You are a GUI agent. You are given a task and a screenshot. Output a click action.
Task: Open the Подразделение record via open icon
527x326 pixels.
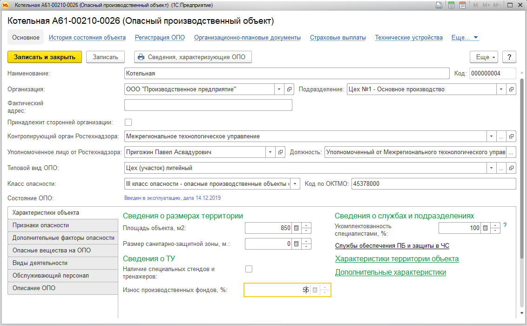tap(511, 89)
